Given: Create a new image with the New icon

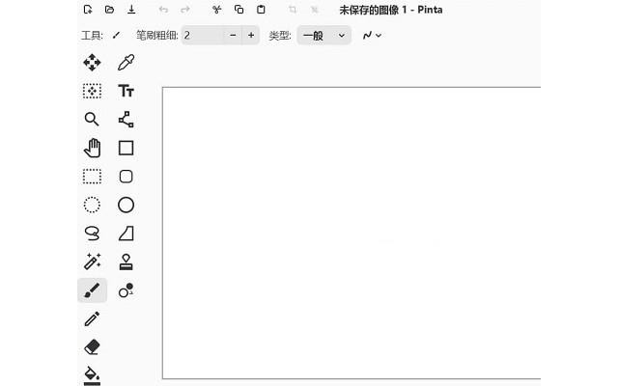Looking at the screenshot, I should 88,10.
